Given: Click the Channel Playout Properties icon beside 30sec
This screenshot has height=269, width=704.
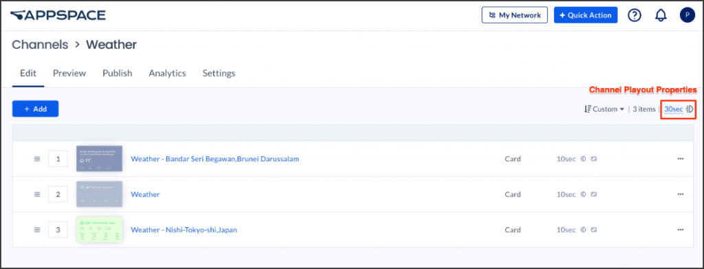Looking at the screenshot, I should [690, 109].
